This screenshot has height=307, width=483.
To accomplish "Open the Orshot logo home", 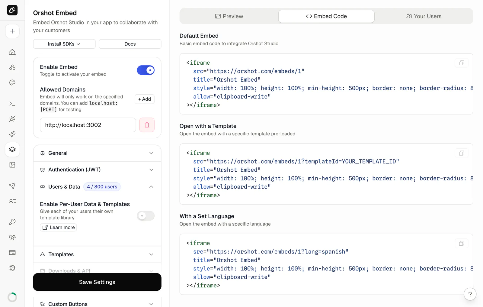I will click(x=12, y=10).
